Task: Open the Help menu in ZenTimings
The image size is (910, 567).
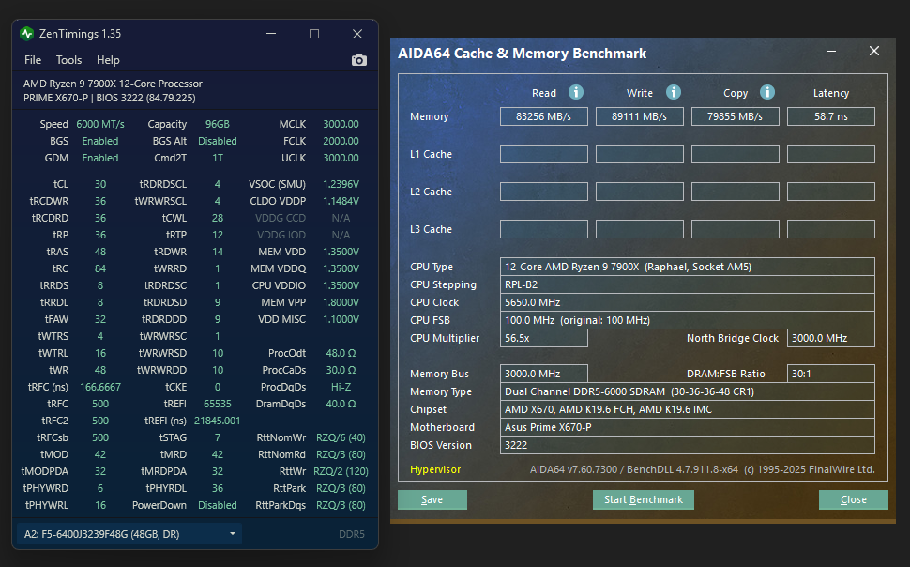Action: click(x=108, y=60)
